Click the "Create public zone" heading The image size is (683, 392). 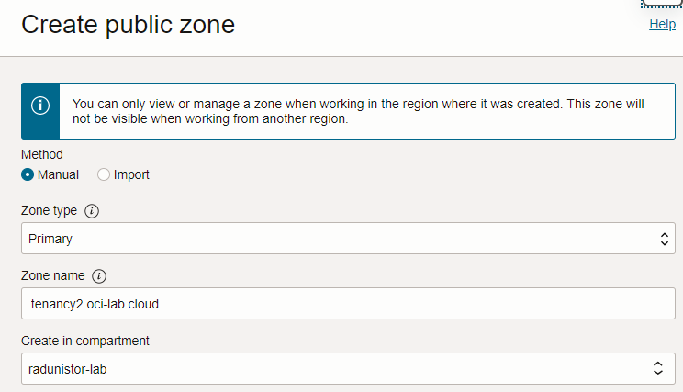[x=128, y=25]
